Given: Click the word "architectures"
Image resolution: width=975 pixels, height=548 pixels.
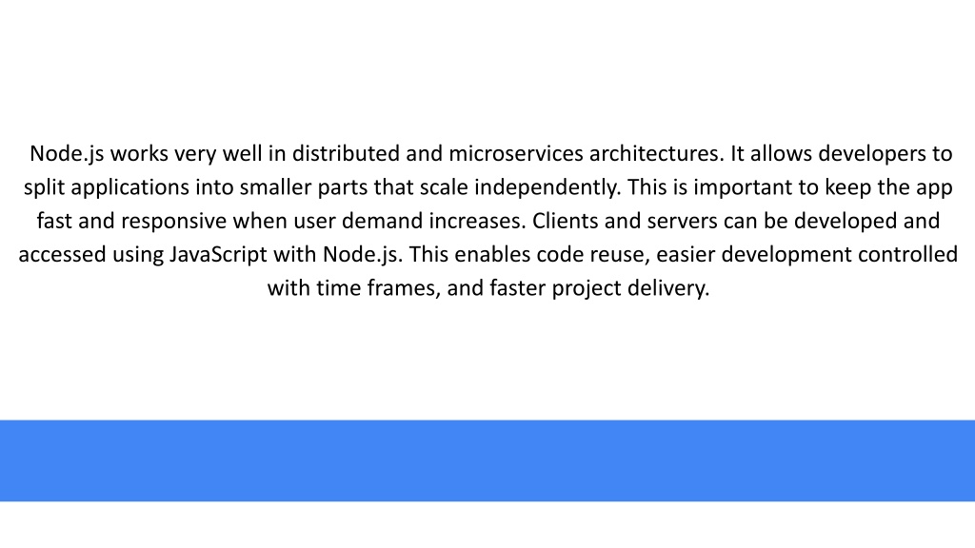Looking at the screenshot, I should pyautogui.click(x=657, y=153).
